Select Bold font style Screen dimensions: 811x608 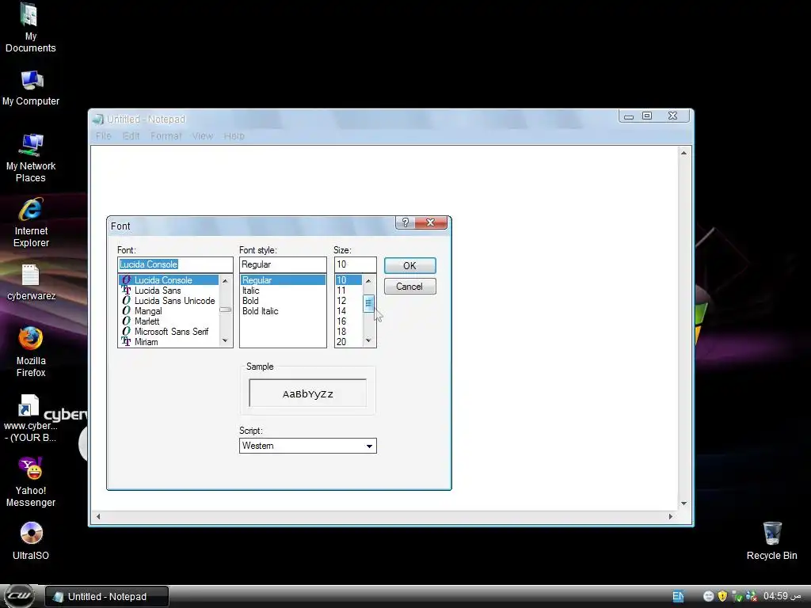[x=283, y=300]
